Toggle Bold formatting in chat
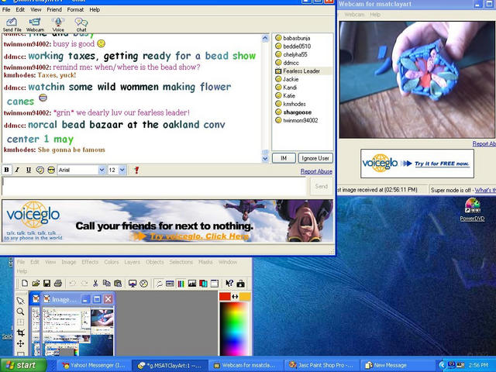Screen dimensions: 496x372 (6, 170)
